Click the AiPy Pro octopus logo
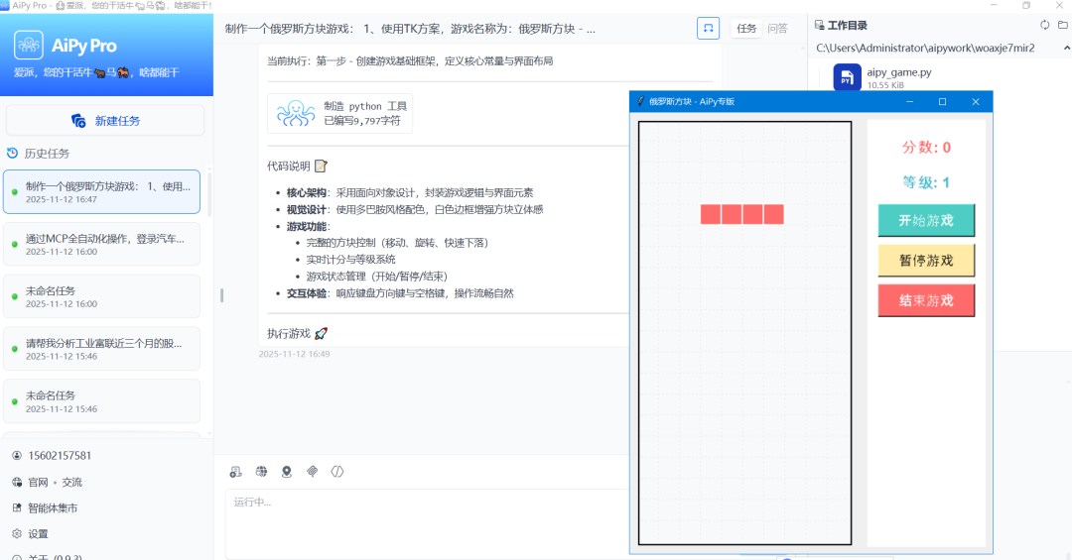This screenshot has height=560, width=1072. [29, 45]
